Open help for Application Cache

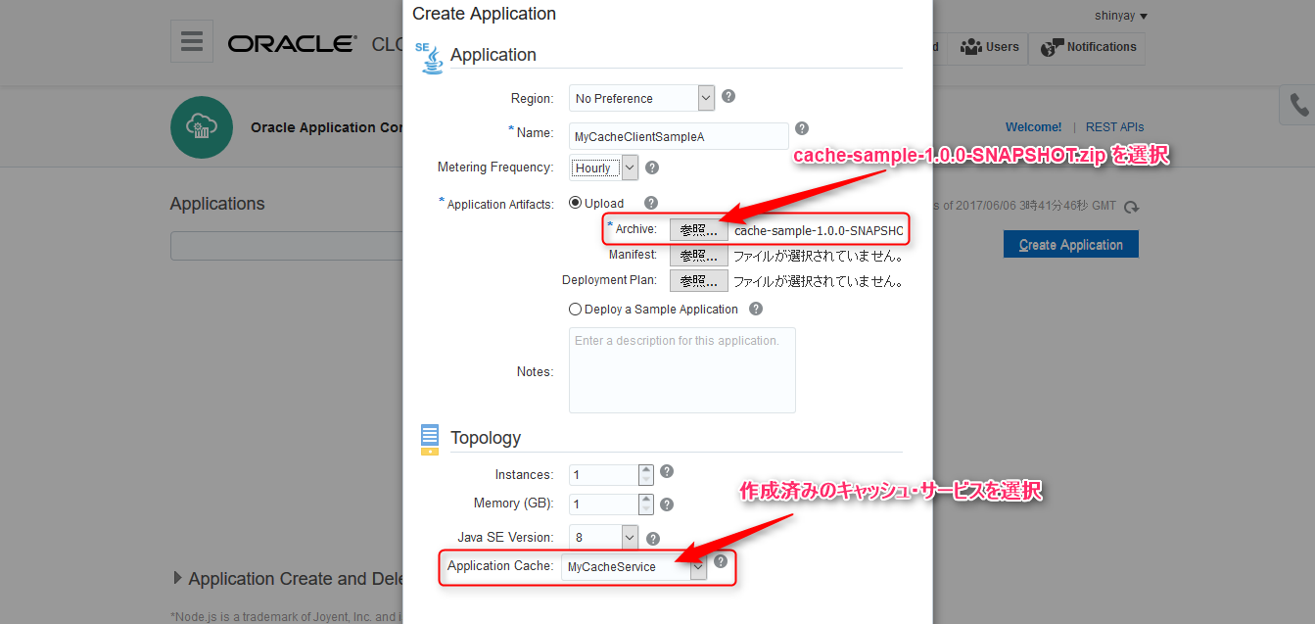coord(721,561)
